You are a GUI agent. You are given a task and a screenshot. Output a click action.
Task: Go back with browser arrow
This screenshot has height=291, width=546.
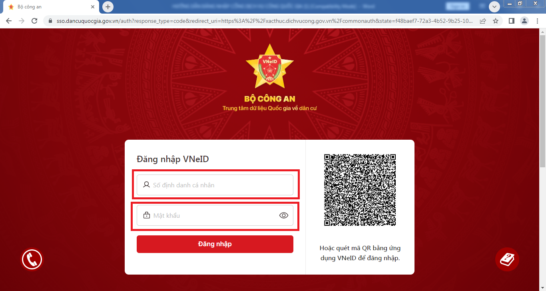point(9,21)
